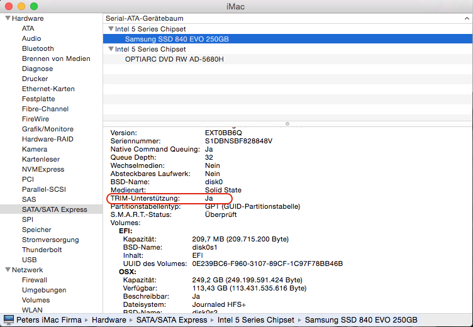Select the OPTIARC DVD RW AD-5680H row
Screen dimensions: 473x327
pos(288,59)
